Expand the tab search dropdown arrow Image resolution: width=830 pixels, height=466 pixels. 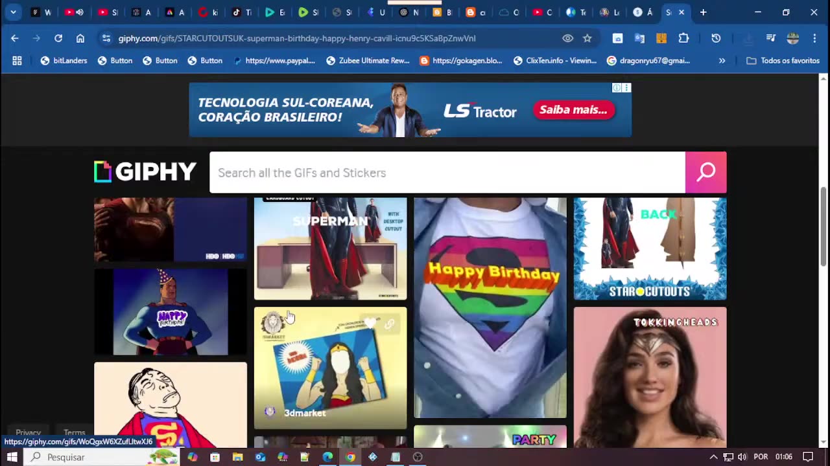13,12
